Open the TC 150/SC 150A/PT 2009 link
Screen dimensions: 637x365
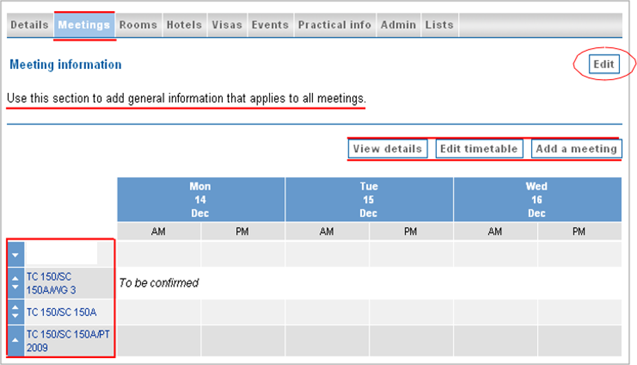[x=68, y=341]
